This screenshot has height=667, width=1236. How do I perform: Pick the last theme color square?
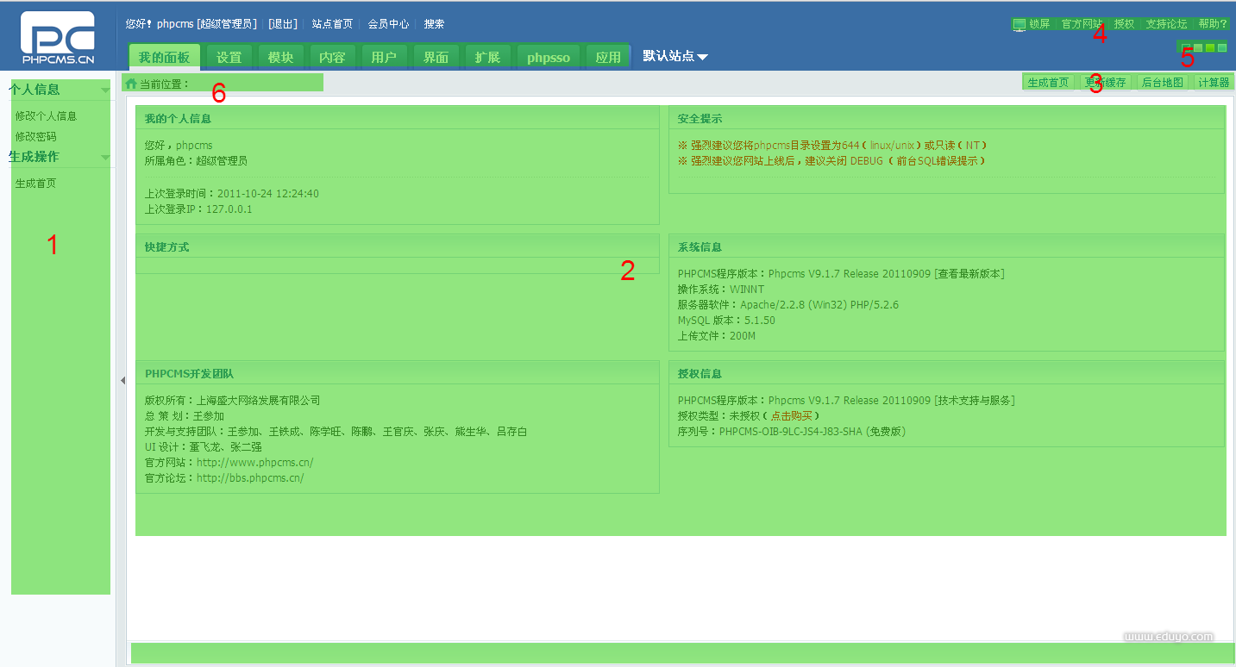1222,47
